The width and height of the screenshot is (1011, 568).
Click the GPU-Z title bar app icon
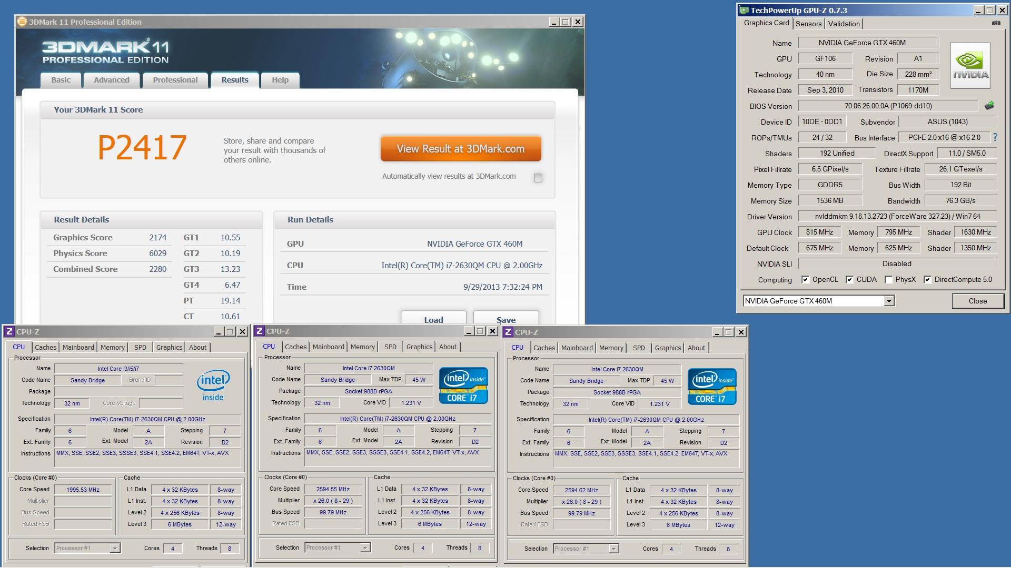(744, 10)
